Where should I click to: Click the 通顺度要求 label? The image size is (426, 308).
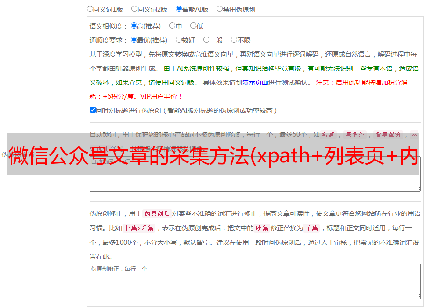tap(108, 41)
